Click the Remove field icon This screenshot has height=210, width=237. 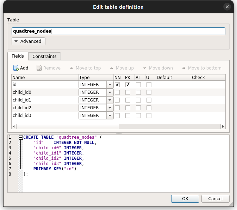(x=39, y=68)
